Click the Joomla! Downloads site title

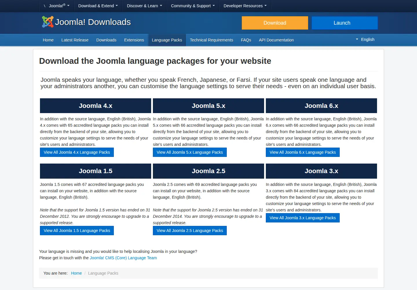[93, 22]
